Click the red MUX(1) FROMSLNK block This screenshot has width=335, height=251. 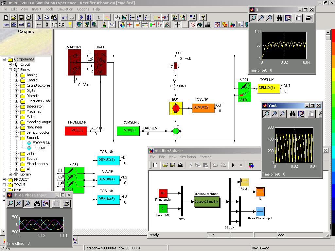click(76, 130)
